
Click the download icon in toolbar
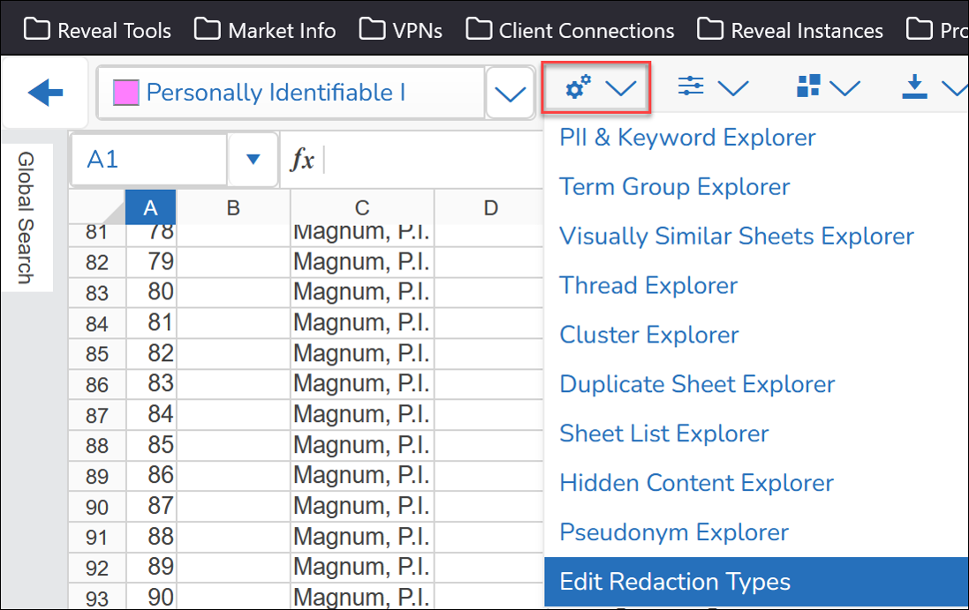click(x=914, y=87)
